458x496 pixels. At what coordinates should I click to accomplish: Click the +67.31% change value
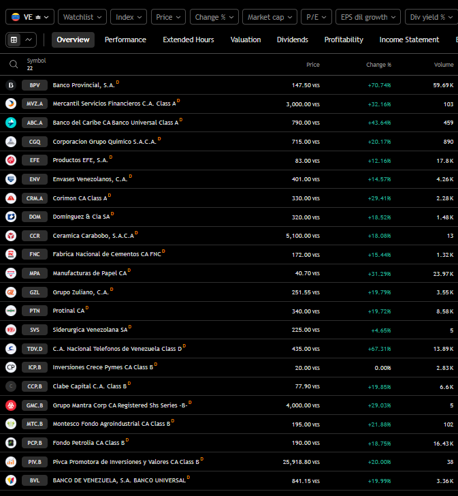pyautogui.click(x=379, y=349)
